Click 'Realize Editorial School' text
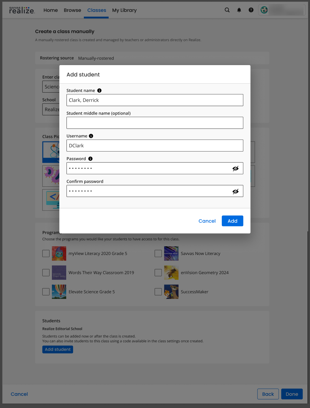310x408 pixels. coord(62,329)
